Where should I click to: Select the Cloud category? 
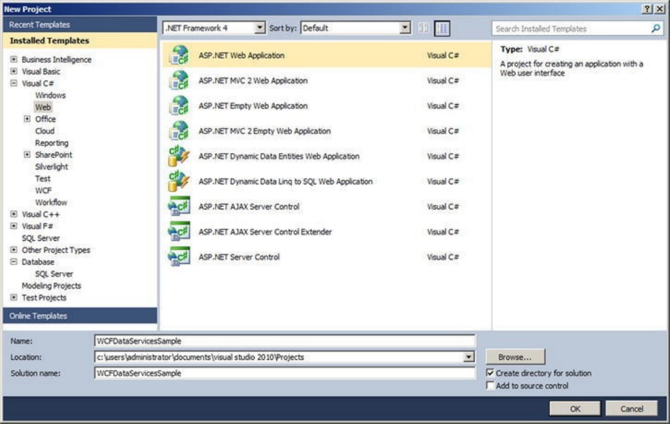click(x=45, y=131)
